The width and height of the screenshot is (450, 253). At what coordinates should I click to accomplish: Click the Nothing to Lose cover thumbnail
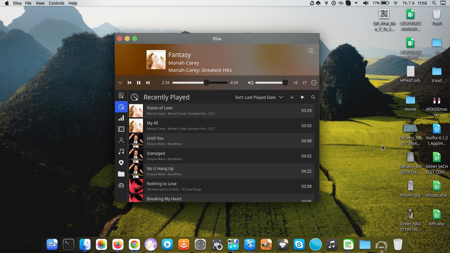136,186
